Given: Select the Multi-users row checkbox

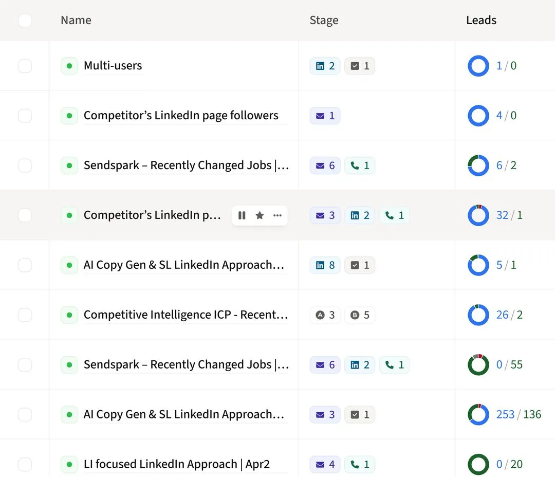Looking at the screenshot, I should pos(25,66).
